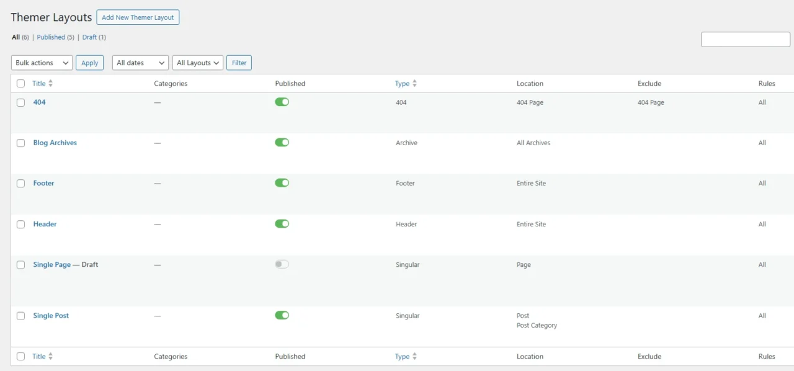Apply the selected bulk action
Image resolution: width=794 pixels, height=371 pixels.
89,63
